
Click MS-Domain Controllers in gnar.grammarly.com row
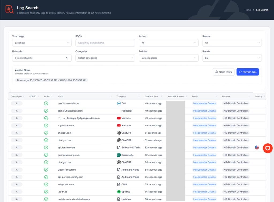(236, 155)
